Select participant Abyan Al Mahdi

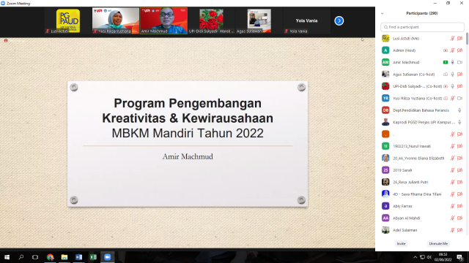pos(422,218)
